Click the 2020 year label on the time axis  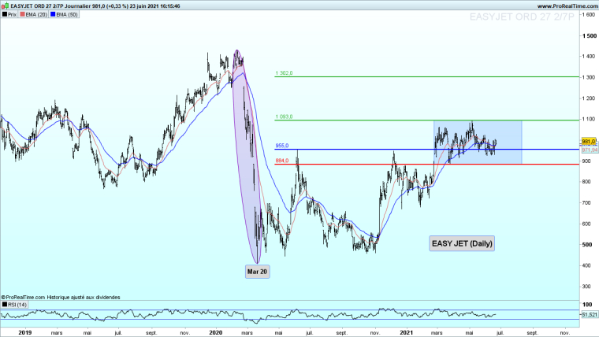pyautogui.click(x=216, y=332)
